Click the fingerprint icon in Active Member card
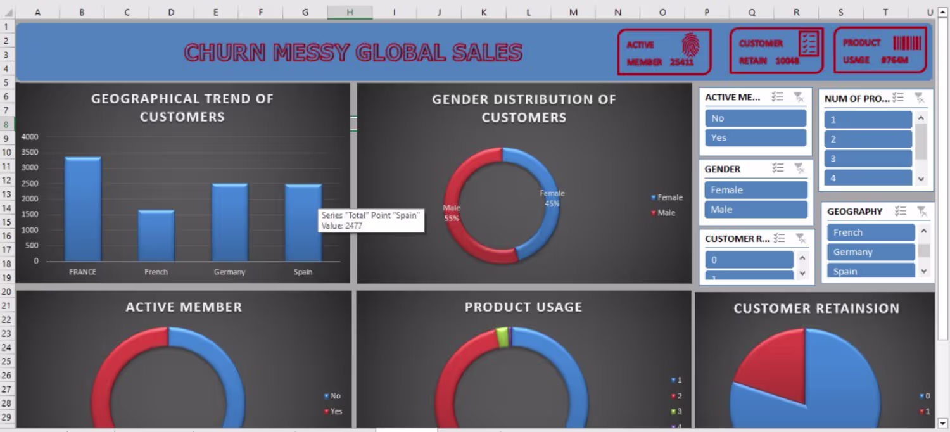The width and height of the screenshot is (950, 432). point(690,44)
